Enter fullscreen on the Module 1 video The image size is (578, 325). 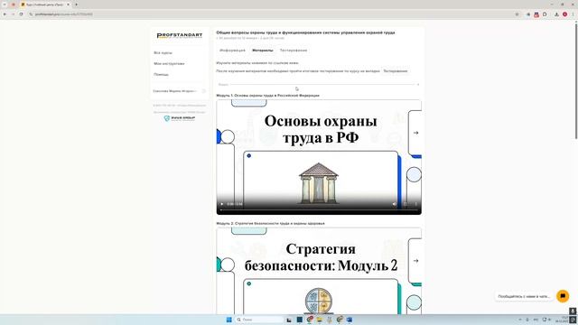tap(406, 204)
